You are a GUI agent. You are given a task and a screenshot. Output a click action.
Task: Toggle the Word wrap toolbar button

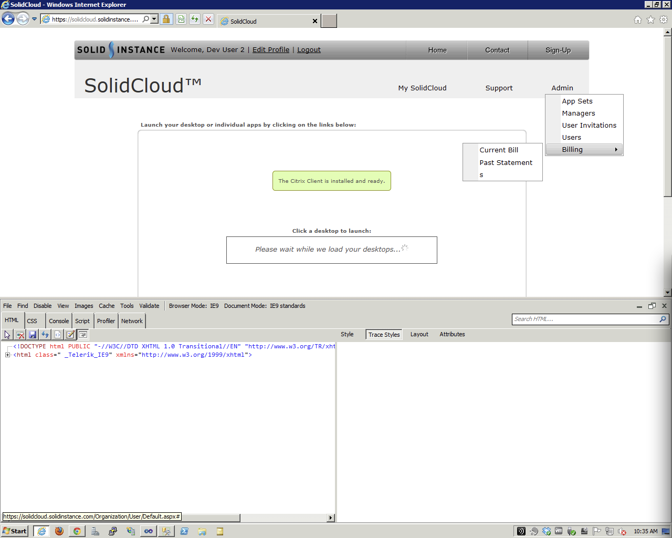pyautogui.click(x=83, y=335)
